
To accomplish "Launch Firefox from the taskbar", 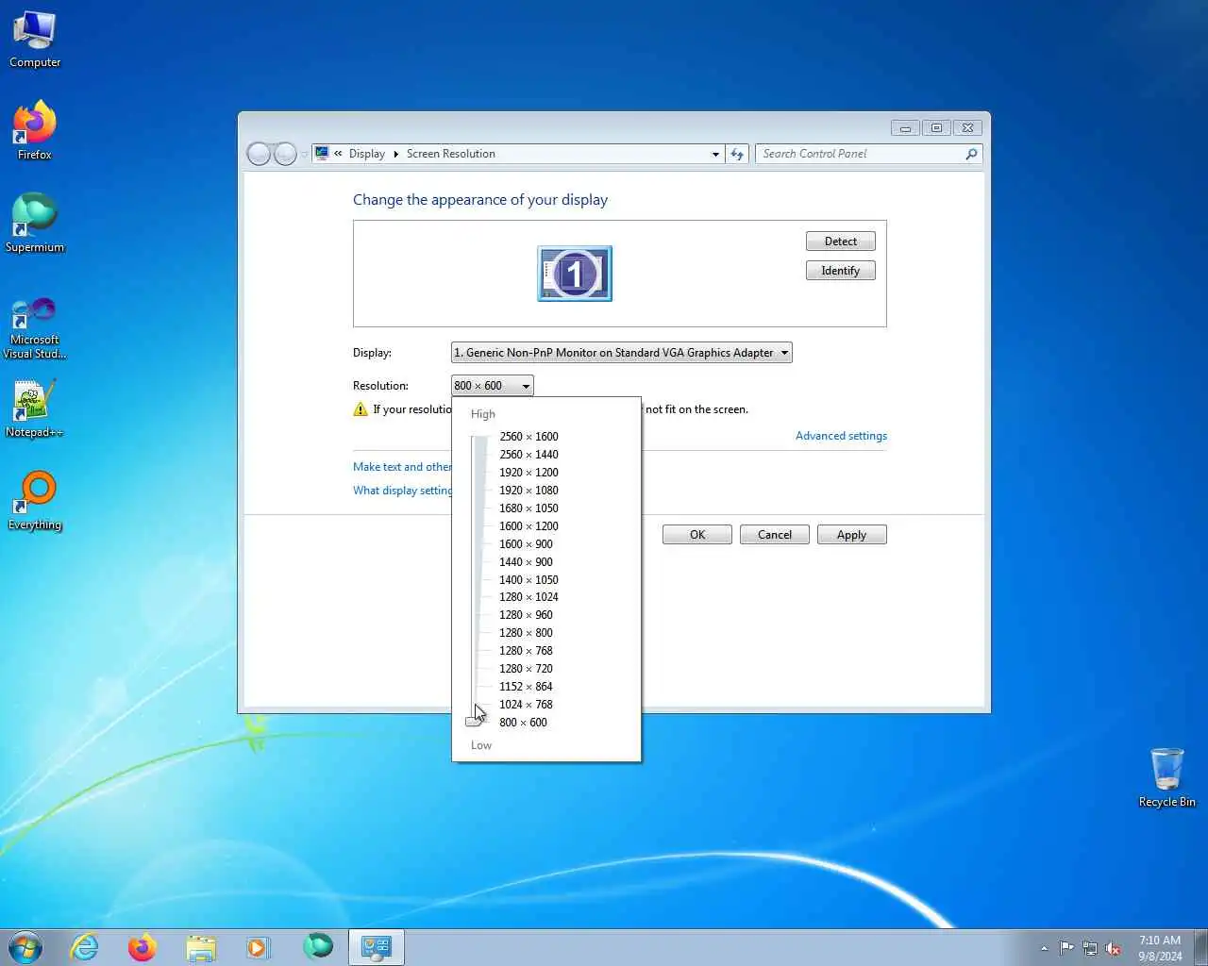I will coord(143,947).
